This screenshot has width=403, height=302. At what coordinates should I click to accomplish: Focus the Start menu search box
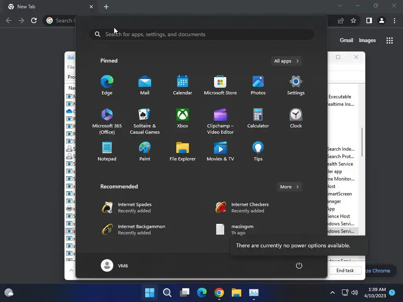(201, 34)
